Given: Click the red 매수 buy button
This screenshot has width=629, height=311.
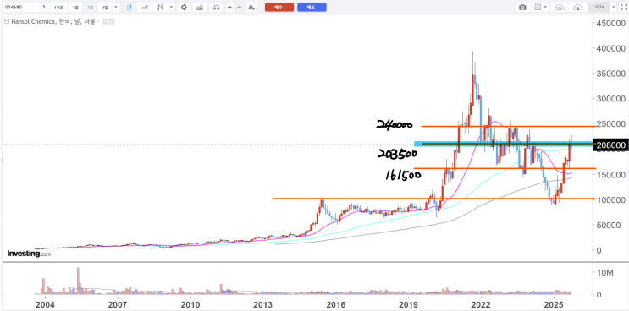Looking at the screenshot, I should [279, 8].
